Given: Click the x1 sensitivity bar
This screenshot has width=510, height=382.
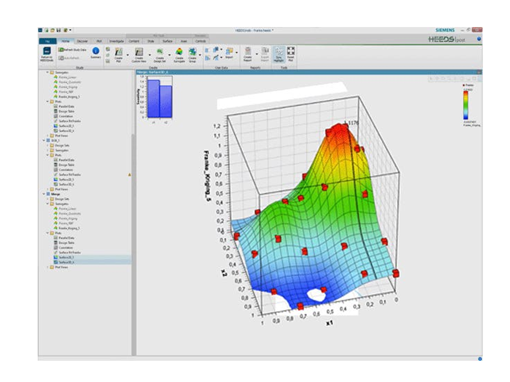Looking at the screenshot, I should (154, 99).
